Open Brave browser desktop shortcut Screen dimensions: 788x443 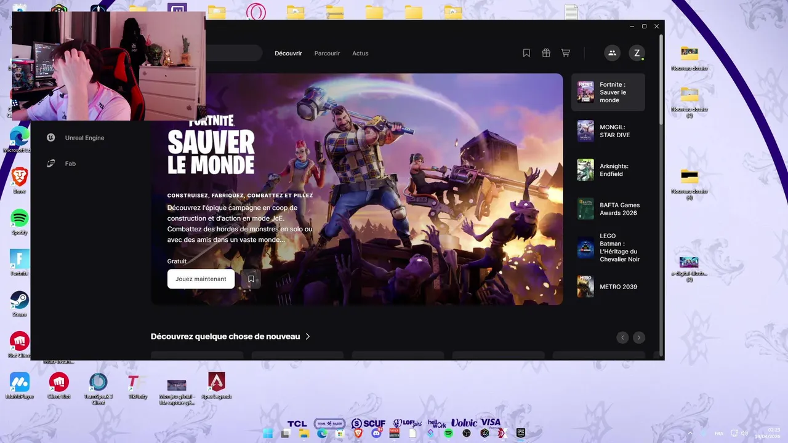[x=20, y=180]
